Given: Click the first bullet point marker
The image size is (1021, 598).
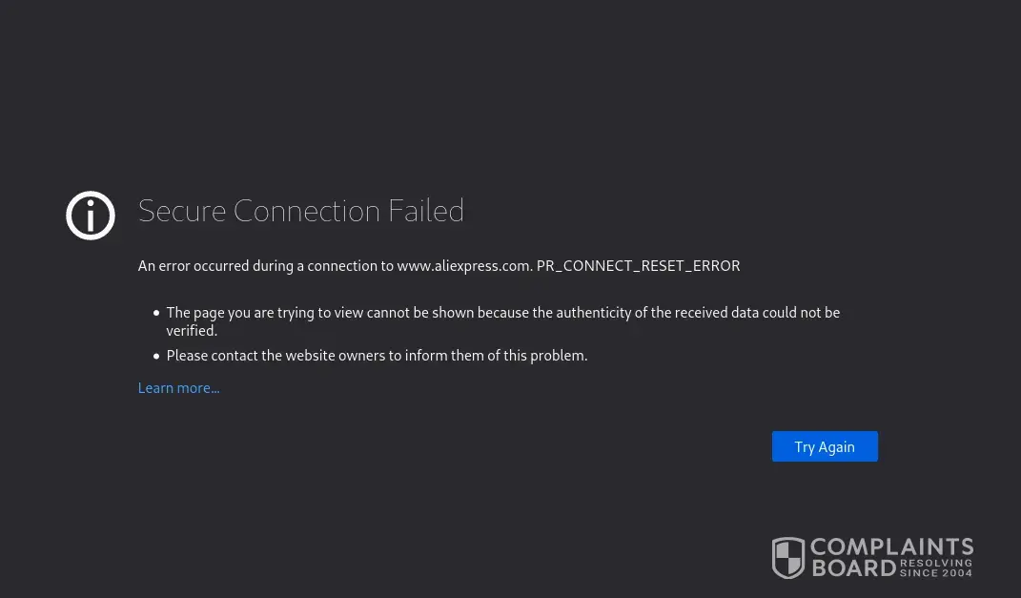Looking at the screenshot, I should click(x=156, y=313).
